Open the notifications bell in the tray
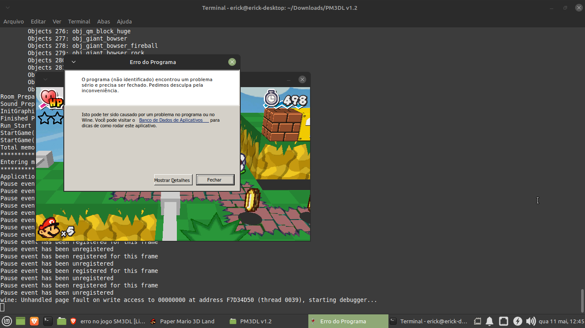This screenshot has height=328, width=585. [489, 321]
